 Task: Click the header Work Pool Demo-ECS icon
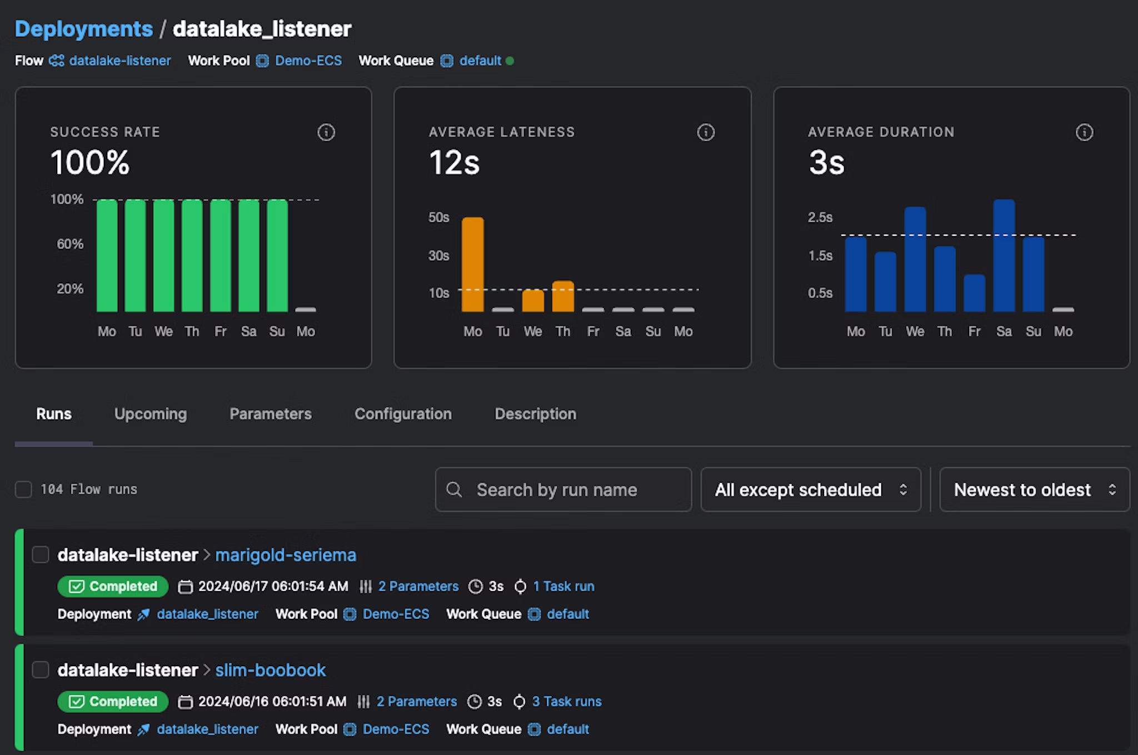point(262,61)
